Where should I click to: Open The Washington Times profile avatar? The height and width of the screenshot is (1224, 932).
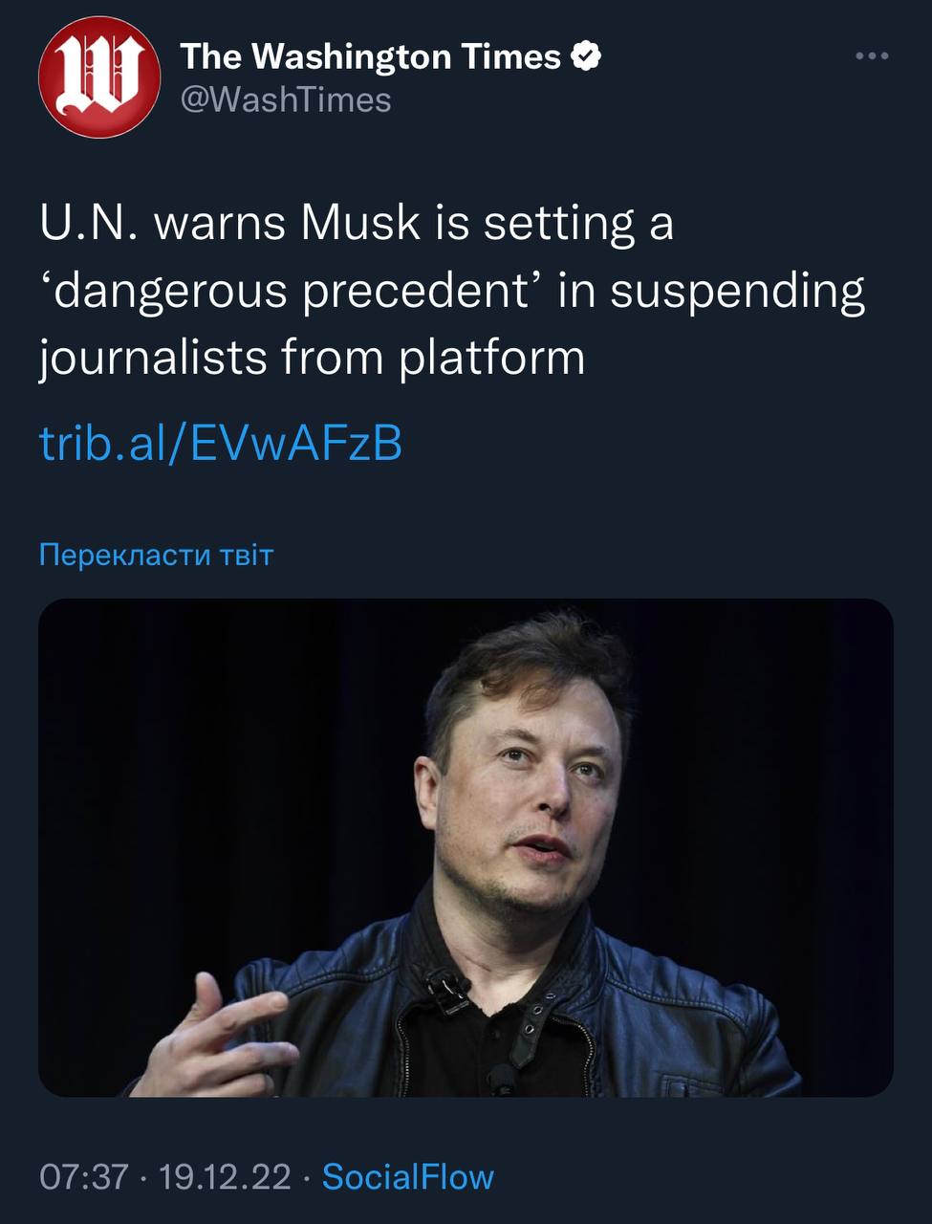click(x=98, y=77)
